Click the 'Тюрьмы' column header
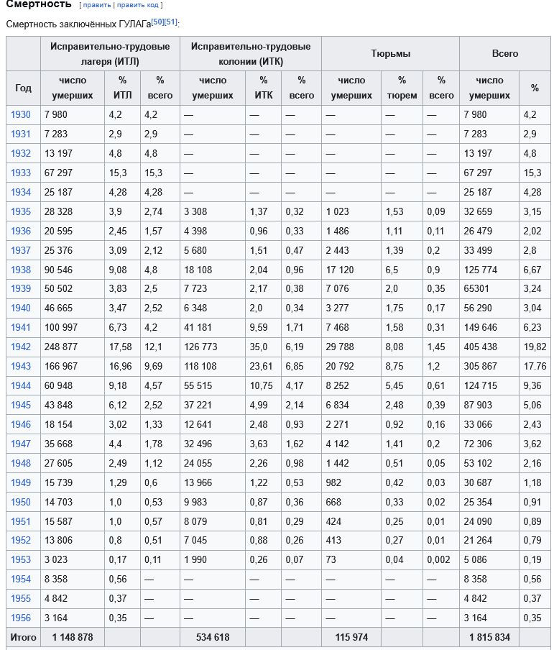 point(390,53)
